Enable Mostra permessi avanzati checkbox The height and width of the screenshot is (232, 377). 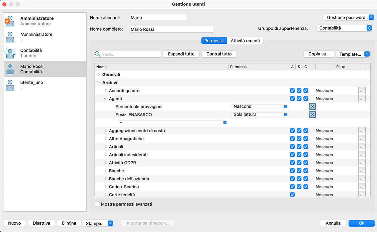[x=97, y=204]
